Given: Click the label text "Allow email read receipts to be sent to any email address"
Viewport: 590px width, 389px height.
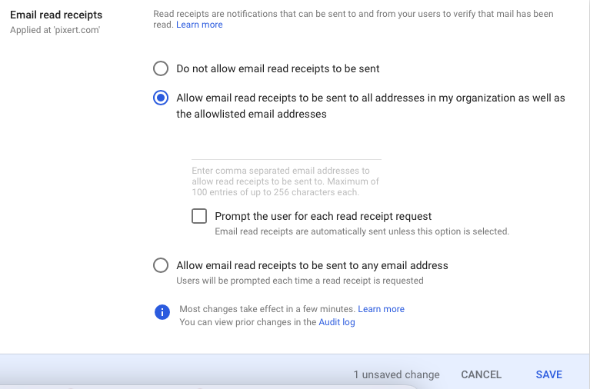Looking at the screenshot, I should click(x=312, y=265).
